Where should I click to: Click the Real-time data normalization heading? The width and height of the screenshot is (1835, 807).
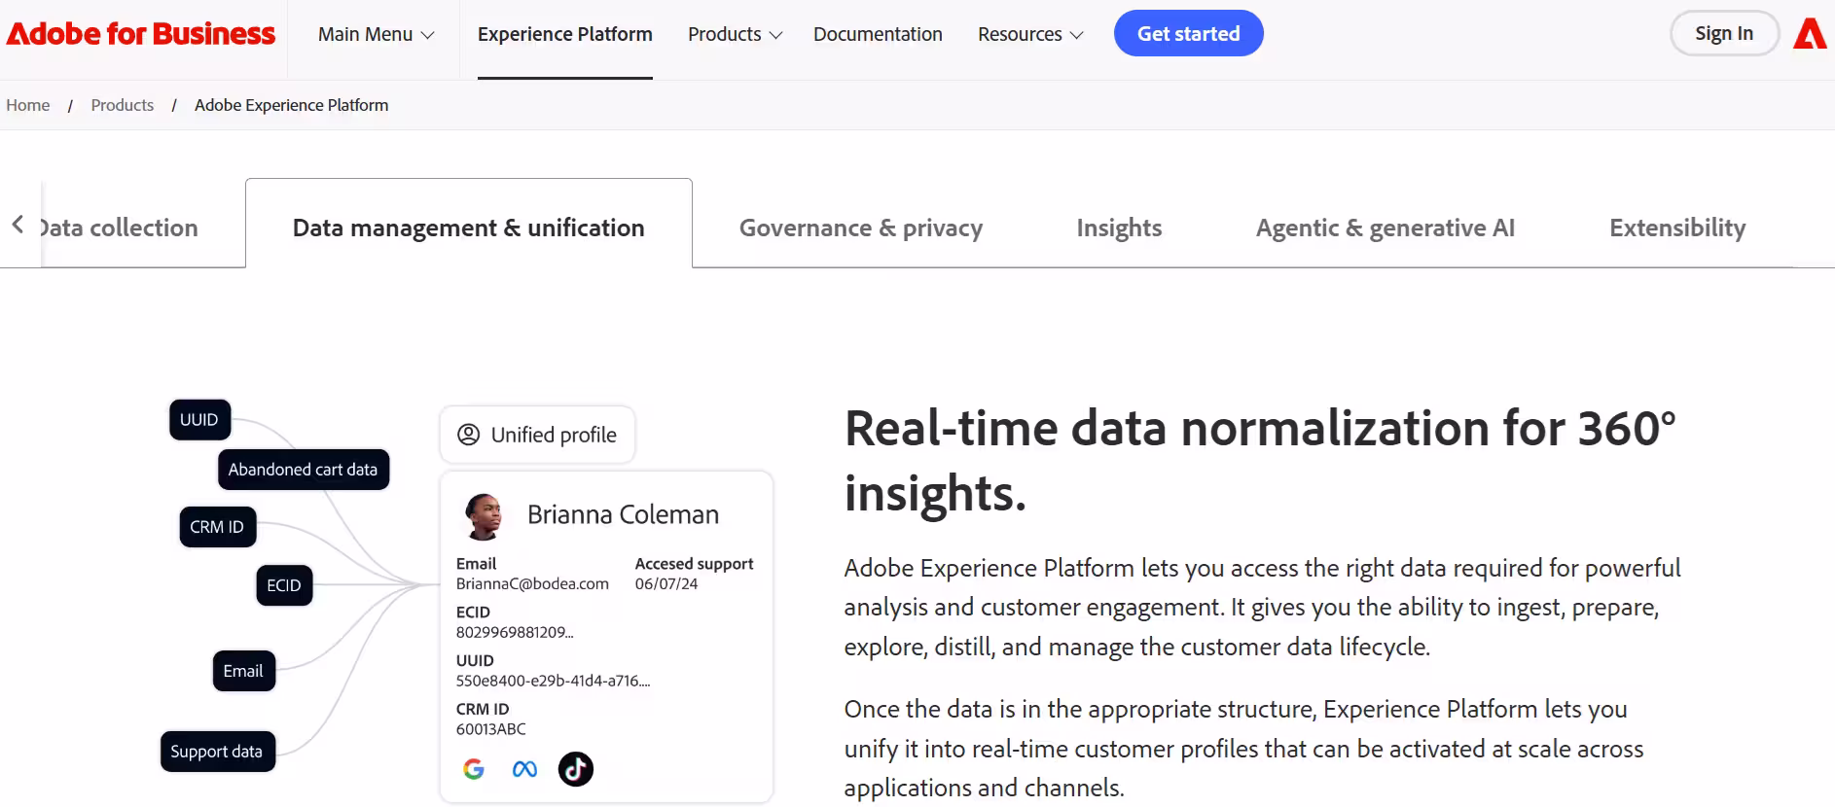tap(1261, 461)
